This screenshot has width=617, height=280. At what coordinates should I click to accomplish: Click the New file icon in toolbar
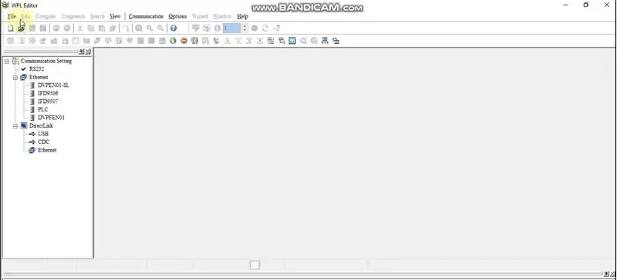(x=11, y=28)
